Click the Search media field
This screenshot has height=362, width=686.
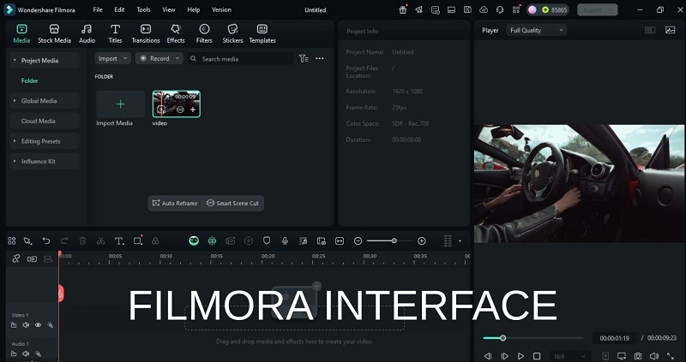pos(241,58)
